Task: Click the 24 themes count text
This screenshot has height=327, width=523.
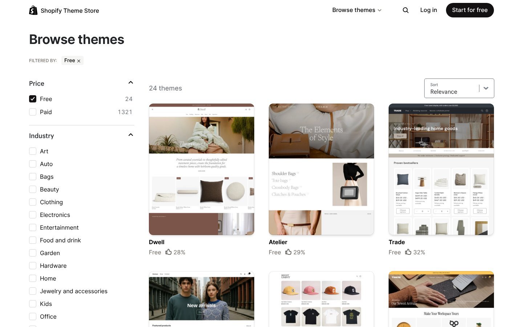Action: click(x=165, y=88)
